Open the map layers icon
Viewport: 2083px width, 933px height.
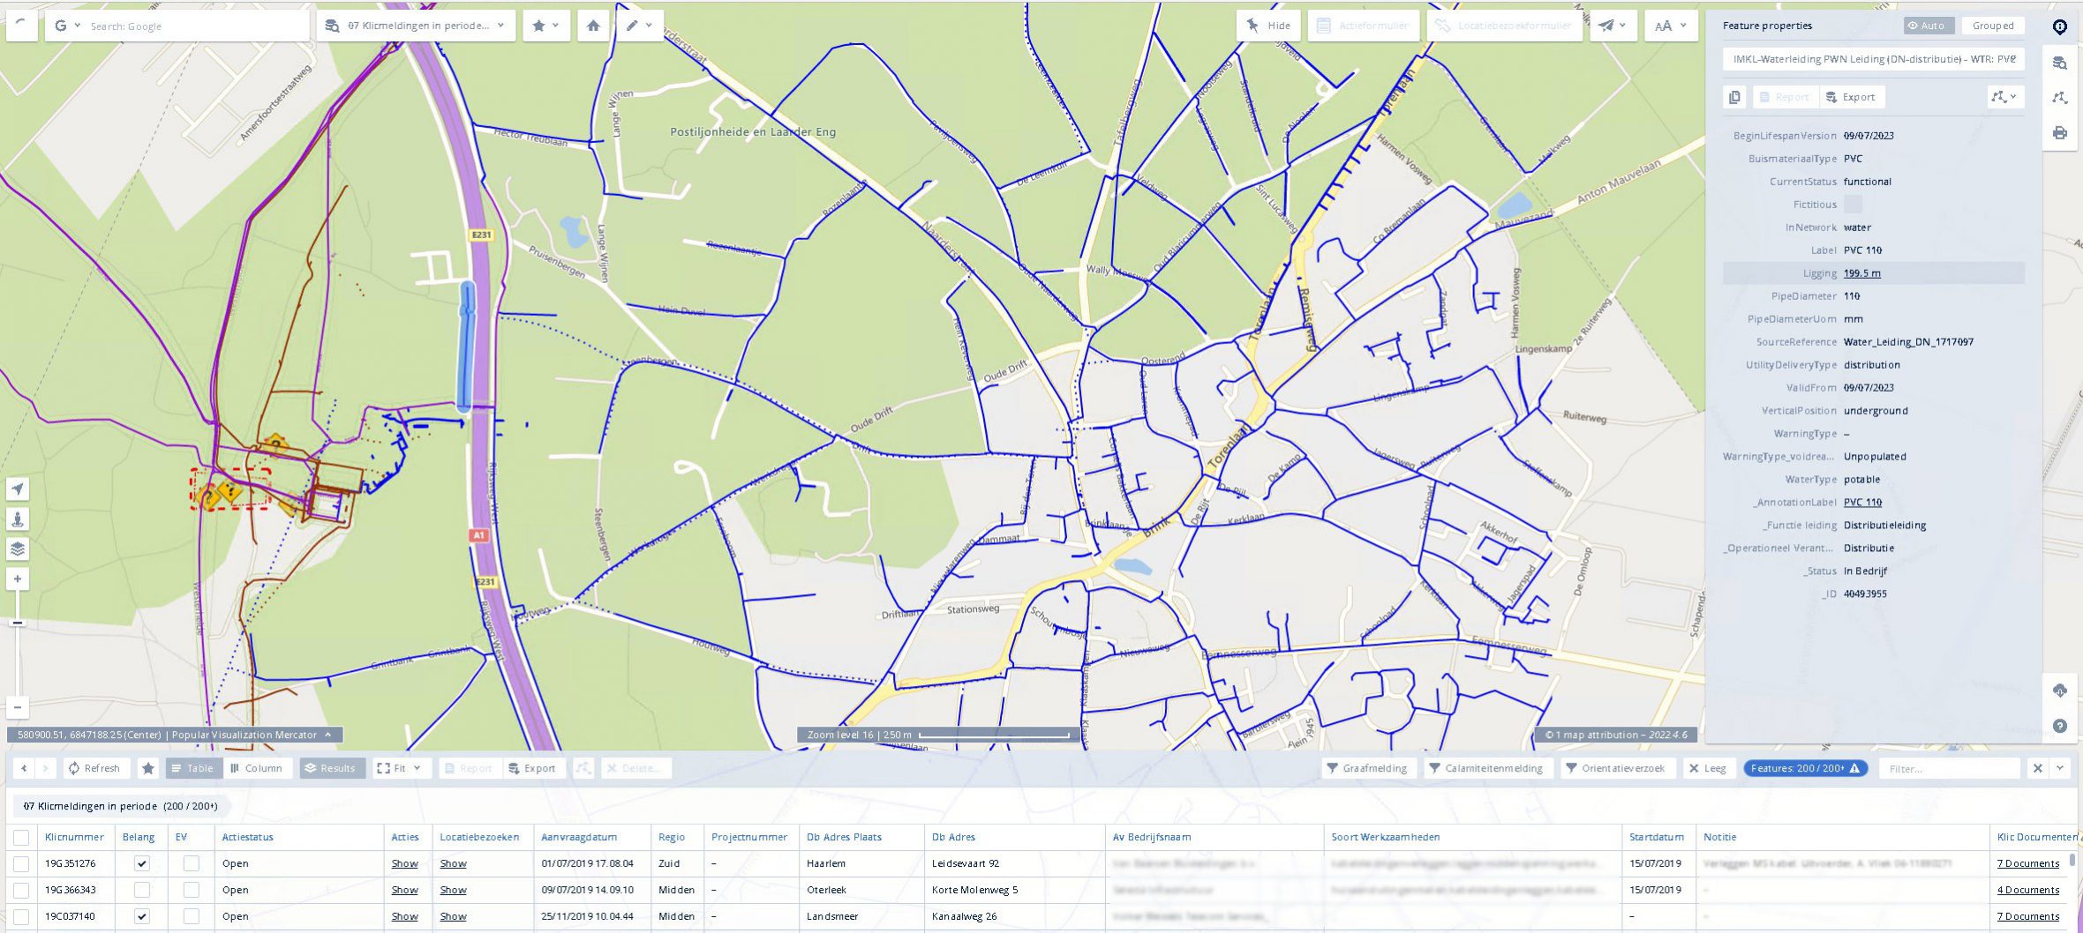click(18, 549)
